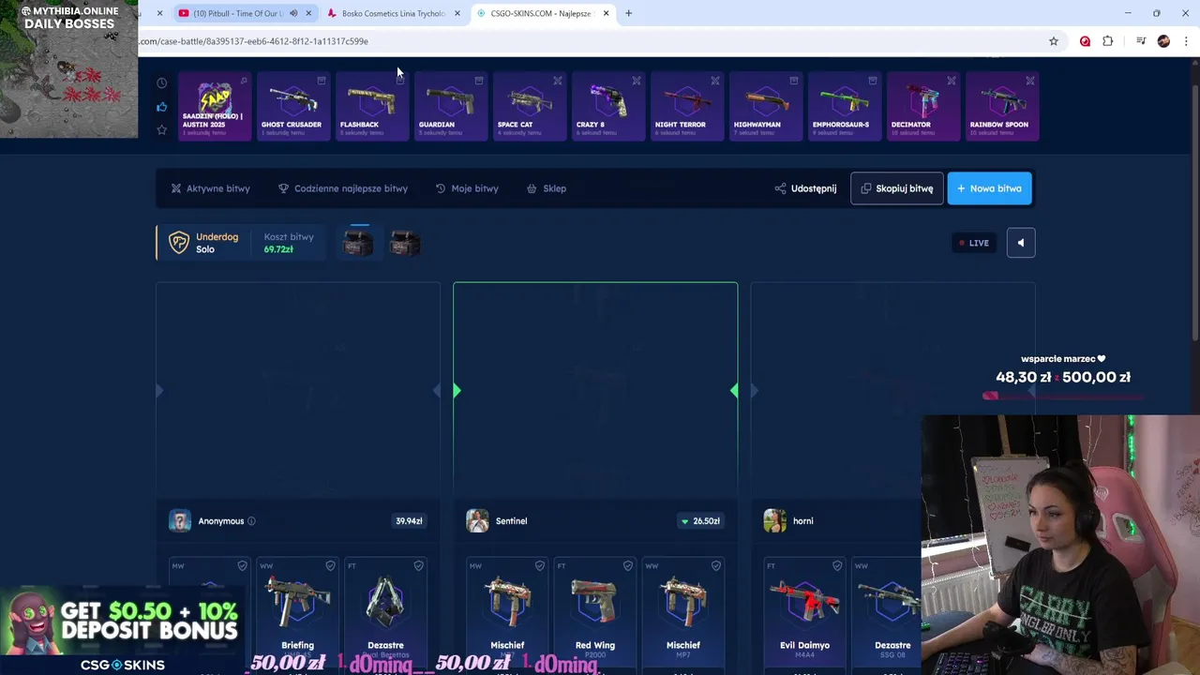Click Anonymous total 39.94zł
This screenshot has width=1200, height=675.
click(409, 521)
